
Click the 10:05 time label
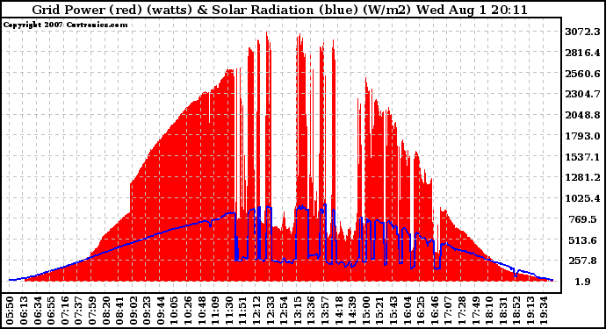(x=175, y=311)
